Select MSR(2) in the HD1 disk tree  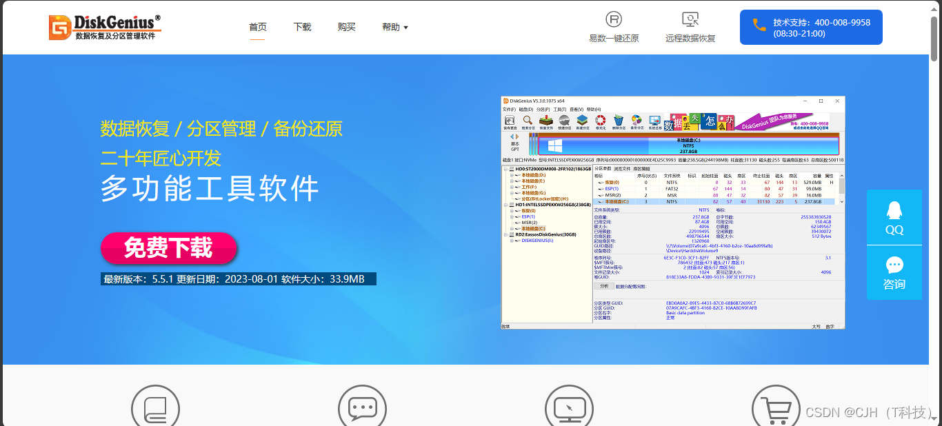[530, 223]
